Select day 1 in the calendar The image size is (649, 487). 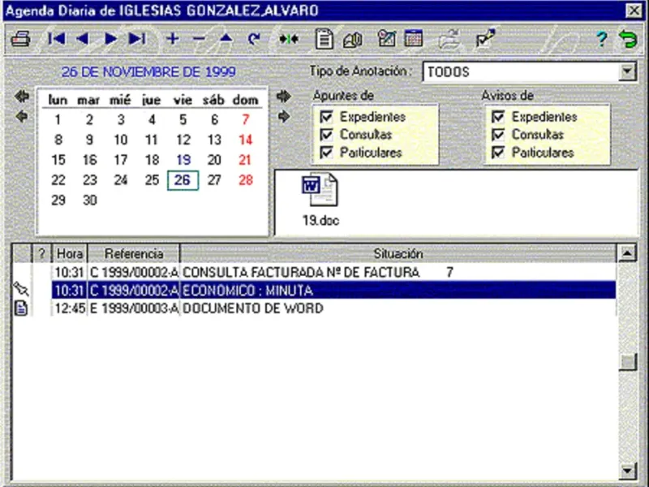point(58,119)
